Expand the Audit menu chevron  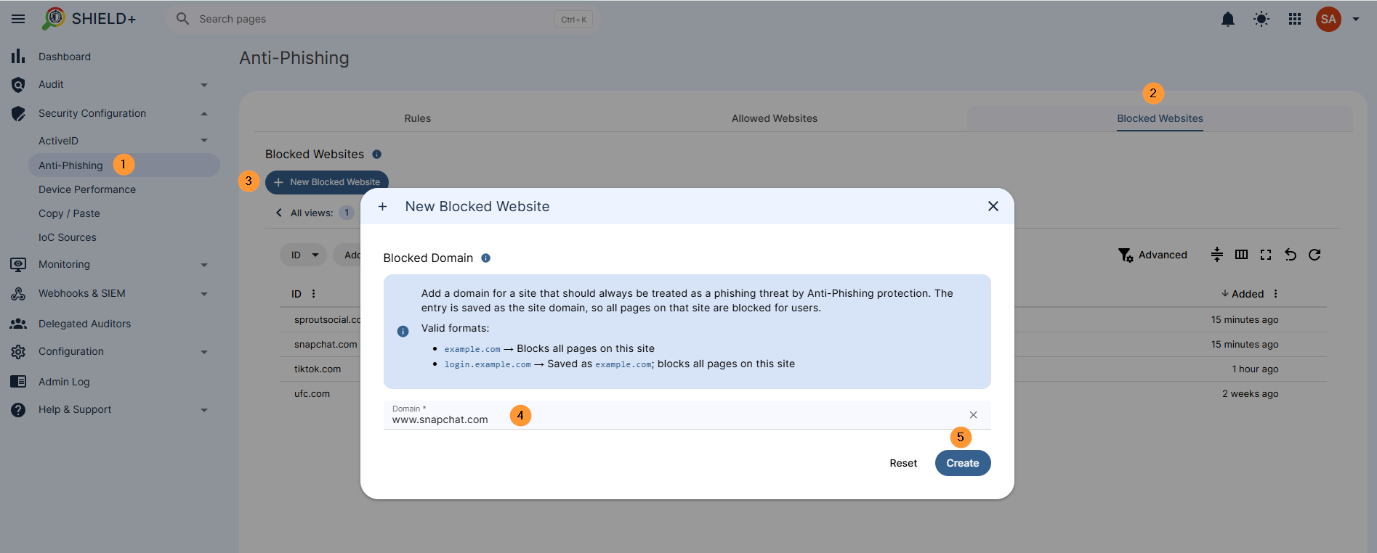204,85
